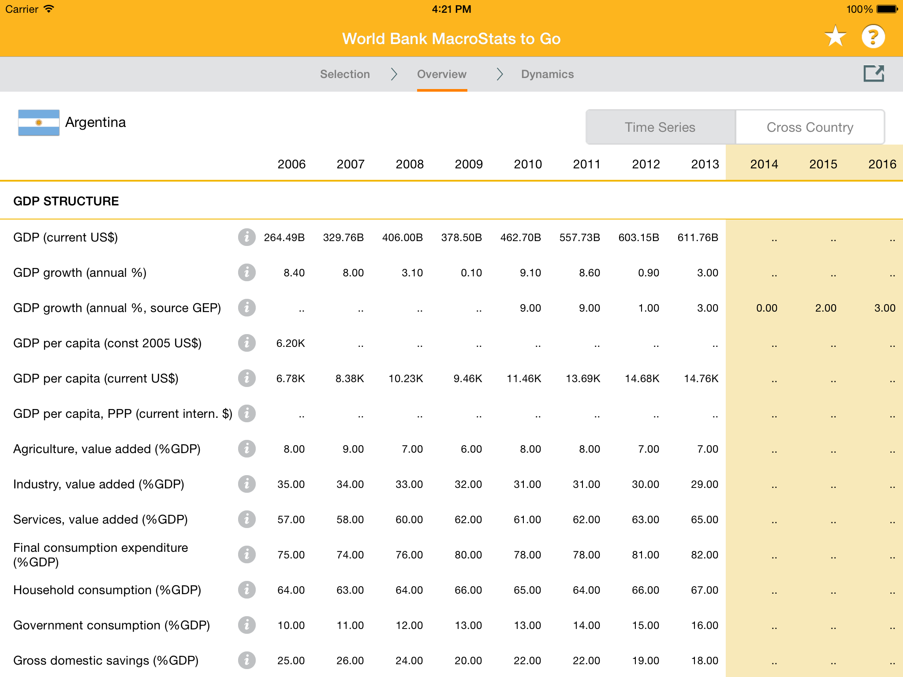This screenshot has width=903, height=677.
Task: Open info for GDP per capita const 2005
Action: pyautogui.click(x=247, y=343)
